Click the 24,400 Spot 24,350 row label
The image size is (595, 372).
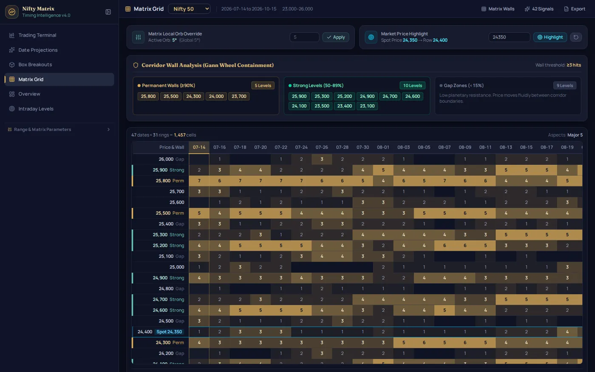[x=161, y=332]
